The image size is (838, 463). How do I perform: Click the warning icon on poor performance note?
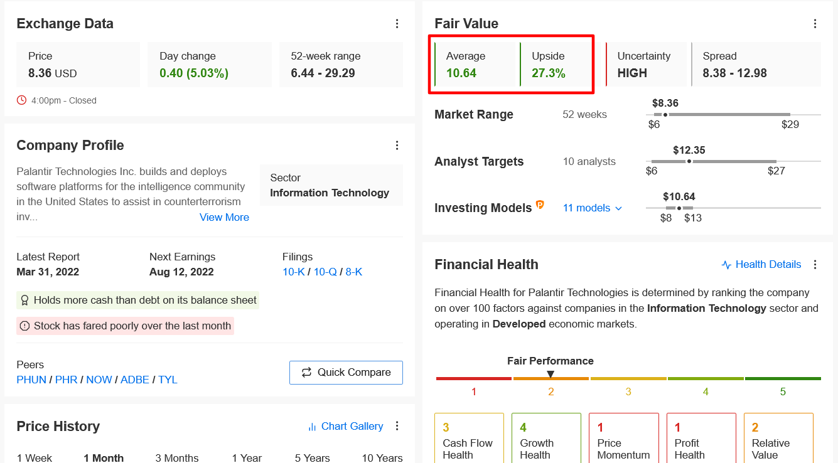(x=24, y=326)
